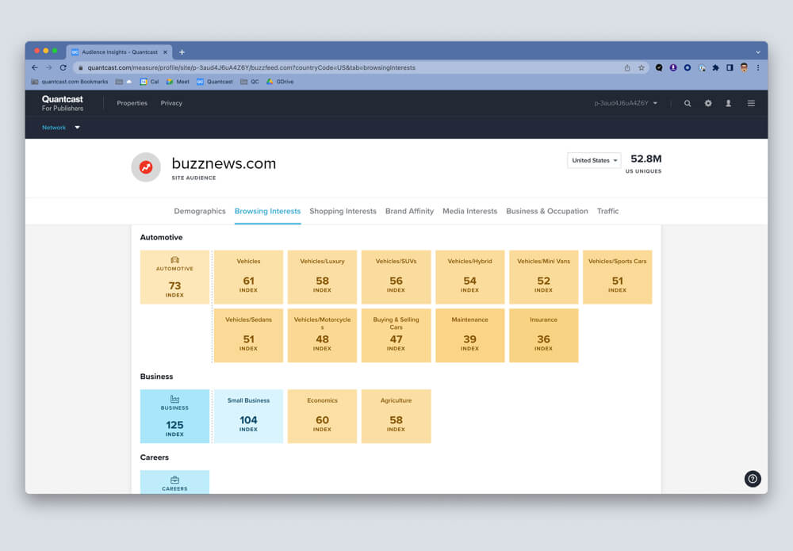Open the quantcast.com Bookmarks folder
The width and height of the screenshot is (793, 551).
[70, 82]
